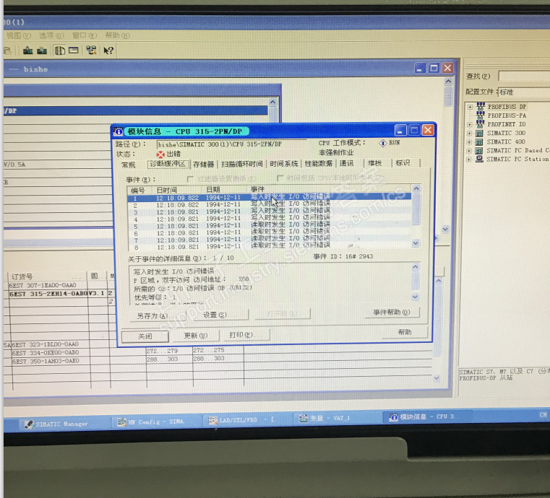This screenshot has width=550, height=498.
Task: Expand the SIMATIC 400 catalog node
Action: pyautogui.click(x=469, y=142)
